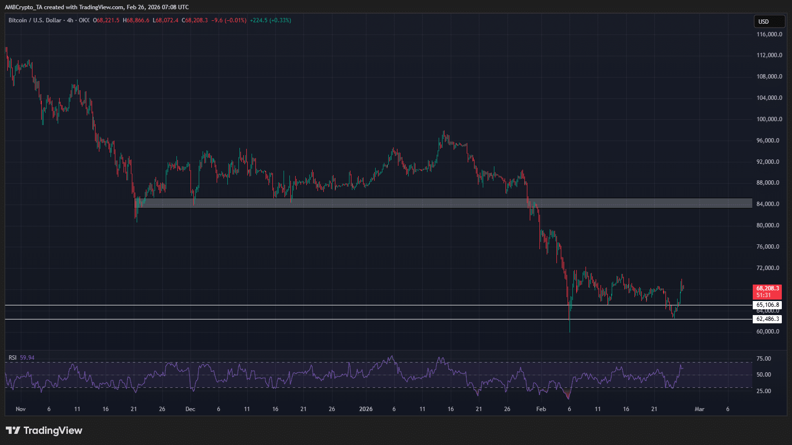Click the OKX exchange label

pyautogui.click(x=84, y=20)
